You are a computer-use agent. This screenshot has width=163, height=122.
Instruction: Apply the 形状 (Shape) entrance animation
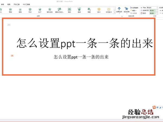(x=30, y=10)
